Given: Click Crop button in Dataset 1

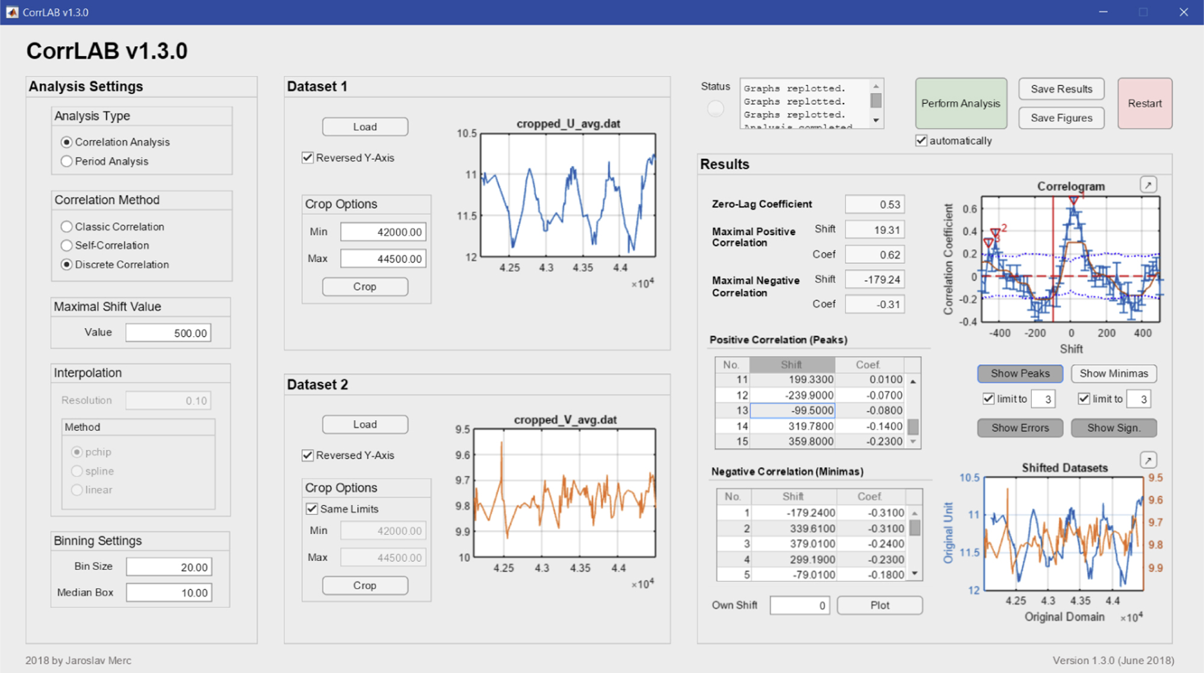Looking at the screenshot, I should coord(365,287).
